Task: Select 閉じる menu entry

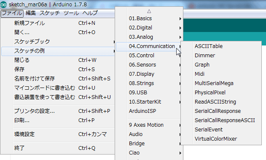Action: [58, 60]
